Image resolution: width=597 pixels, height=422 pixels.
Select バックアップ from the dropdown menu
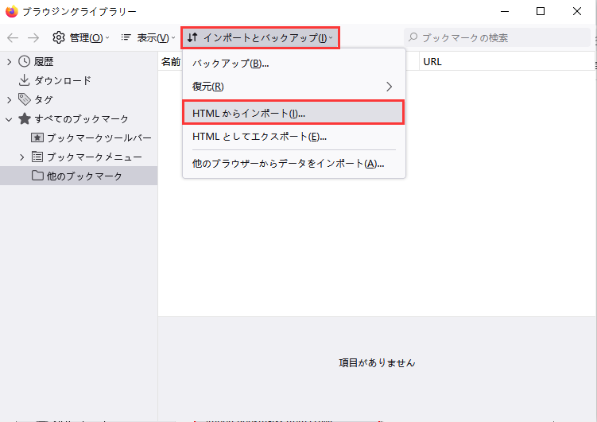pyautogui.click(x=231, y=64)
